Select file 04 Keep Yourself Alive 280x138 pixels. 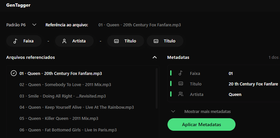tap(76, 107)
